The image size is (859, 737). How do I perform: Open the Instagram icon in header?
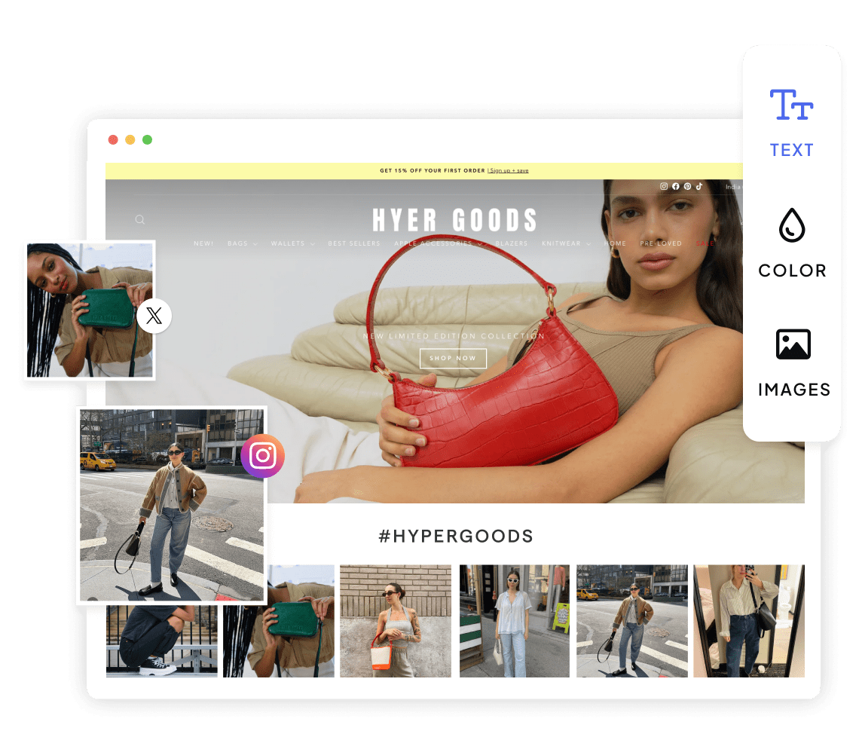663,186
